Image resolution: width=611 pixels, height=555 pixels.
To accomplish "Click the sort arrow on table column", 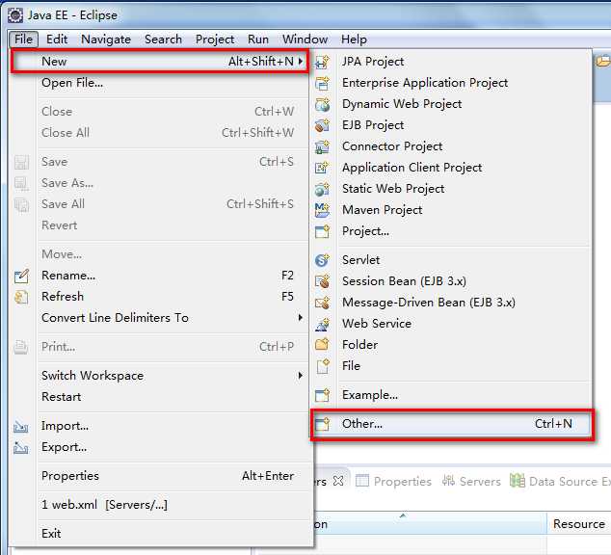I will pyautogui.click(x=403, y=515).
